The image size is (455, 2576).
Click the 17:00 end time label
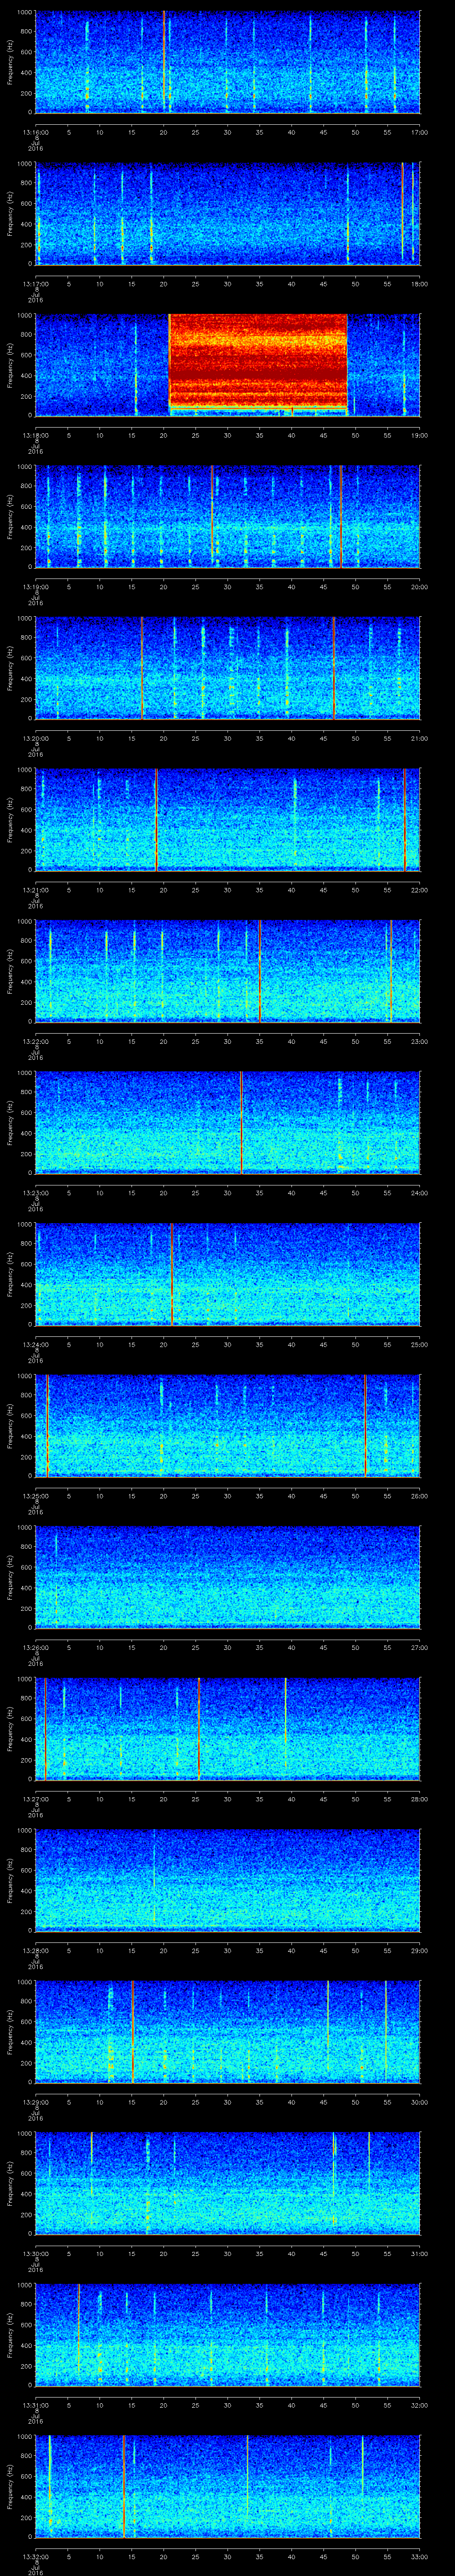click(419, 132)
